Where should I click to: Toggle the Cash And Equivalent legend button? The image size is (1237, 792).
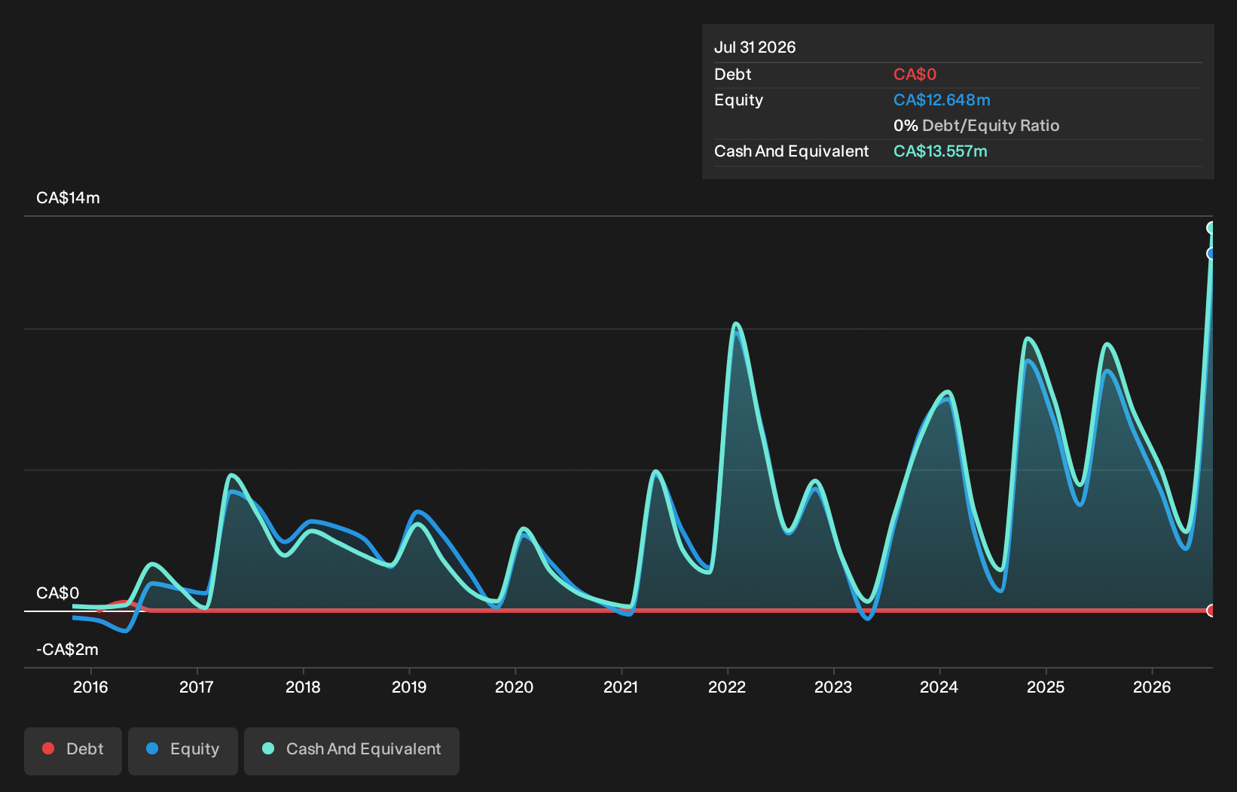352,751
